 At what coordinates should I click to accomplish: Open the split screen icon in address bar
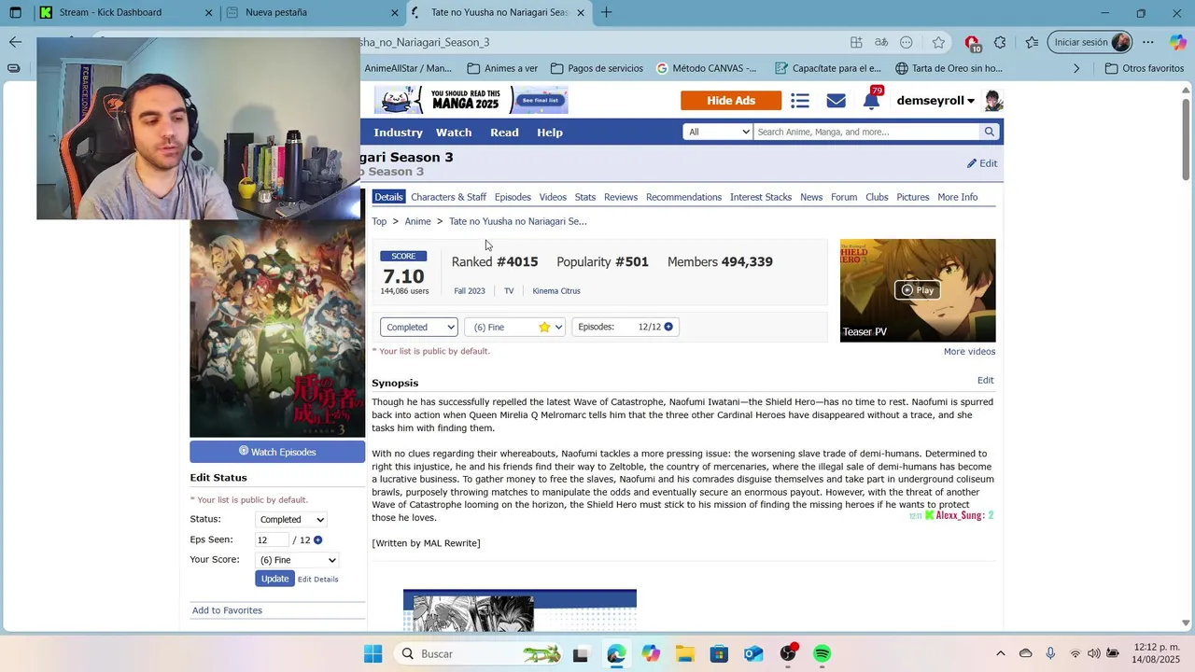tap(856, 42)
